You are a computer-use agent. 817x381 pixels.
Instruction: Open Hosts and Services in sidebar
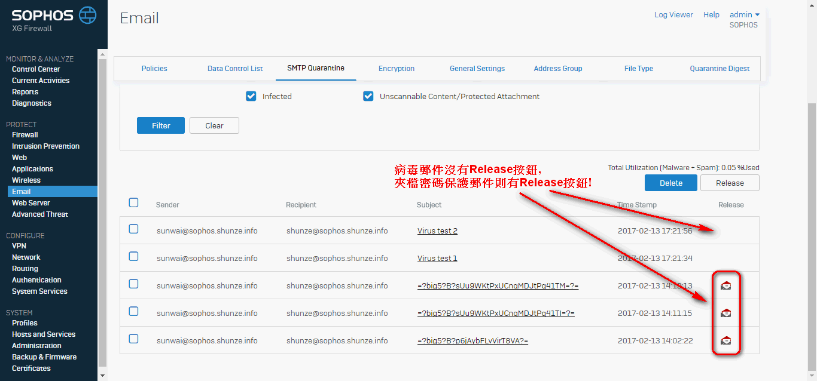(44, 334)
